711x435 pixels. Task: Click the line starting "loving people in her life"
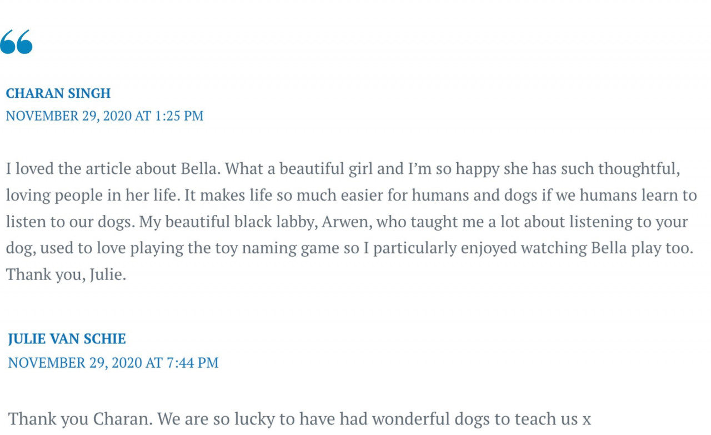coord(351,195)
